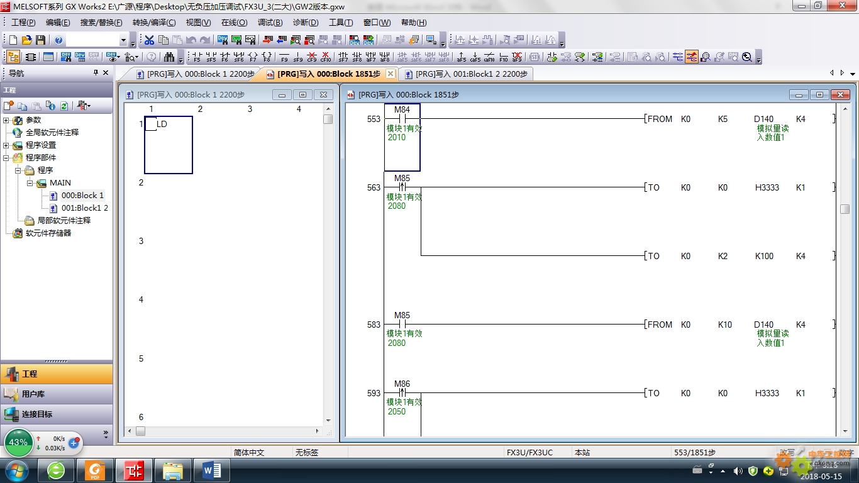Click the binoculars find icon

coord(169,57)
